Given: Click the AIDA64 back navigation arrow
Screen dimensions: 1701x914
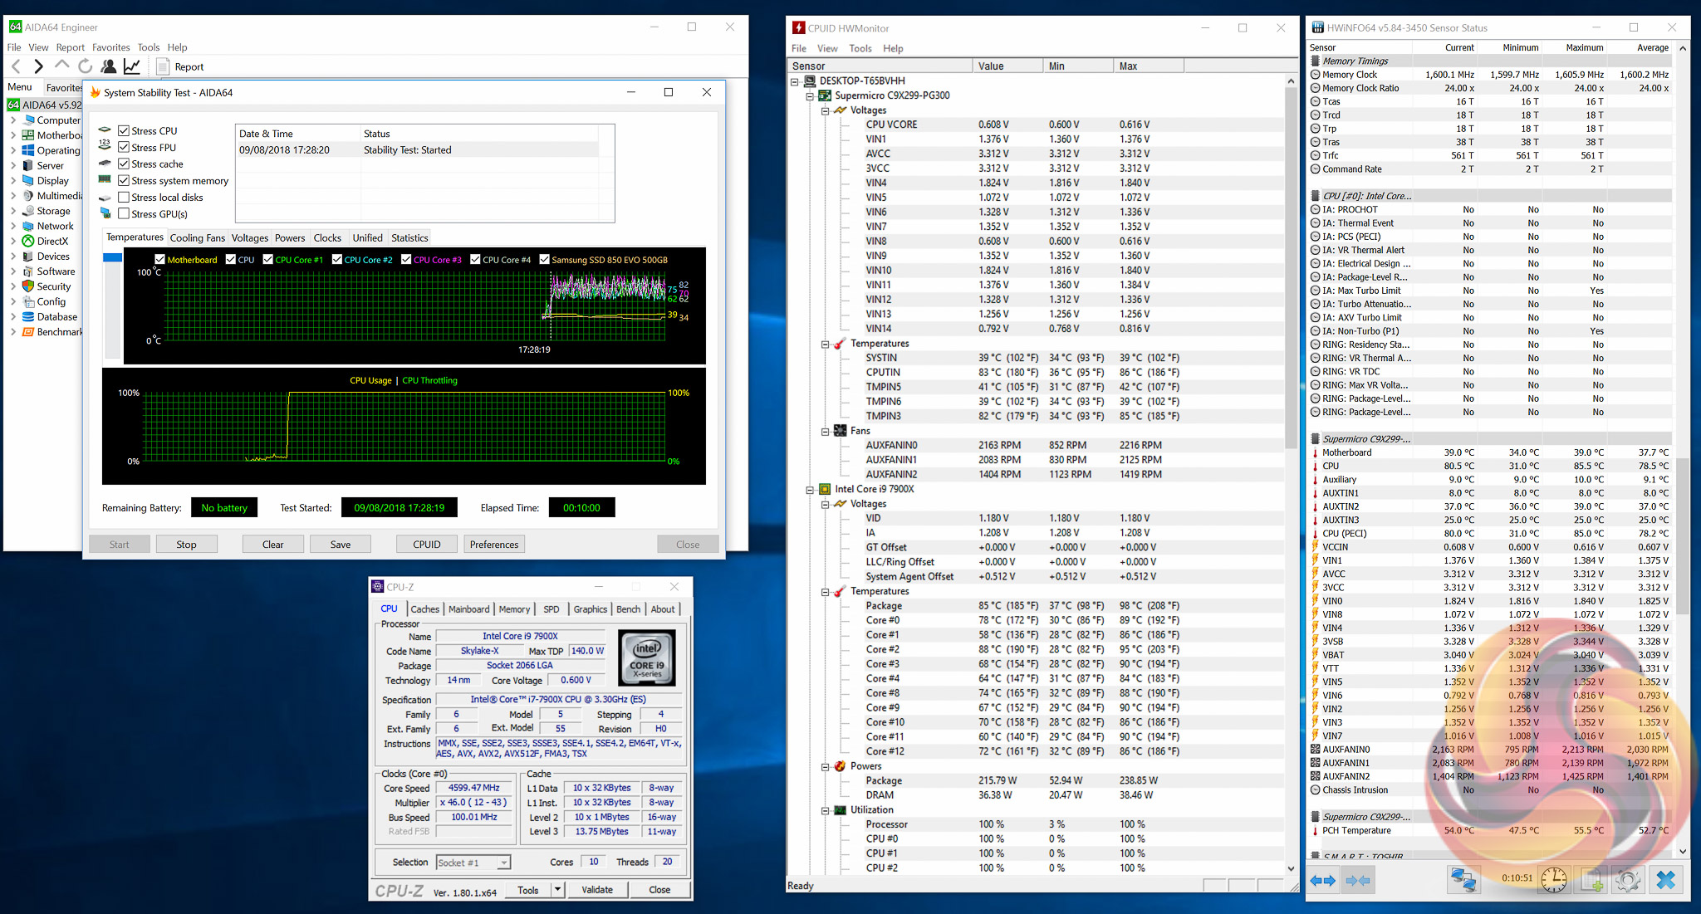Looking at the screenshot, I should [16, 66].
